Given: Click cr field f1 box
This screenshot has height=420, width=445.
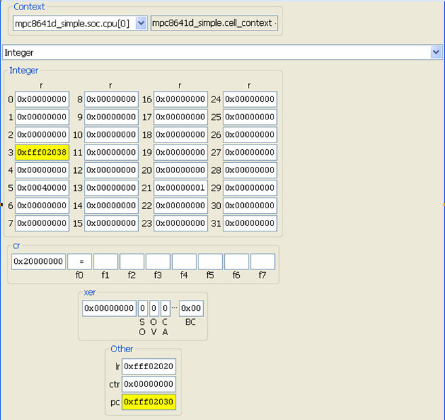Looking at the screenshot, I should 106,262.
